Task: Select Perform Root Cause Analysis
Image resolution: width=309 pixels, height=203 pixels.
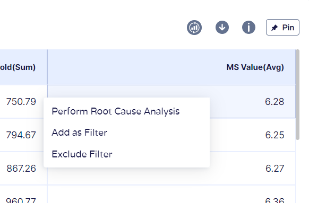Action: pyautogui.click(x=116, y=111)
